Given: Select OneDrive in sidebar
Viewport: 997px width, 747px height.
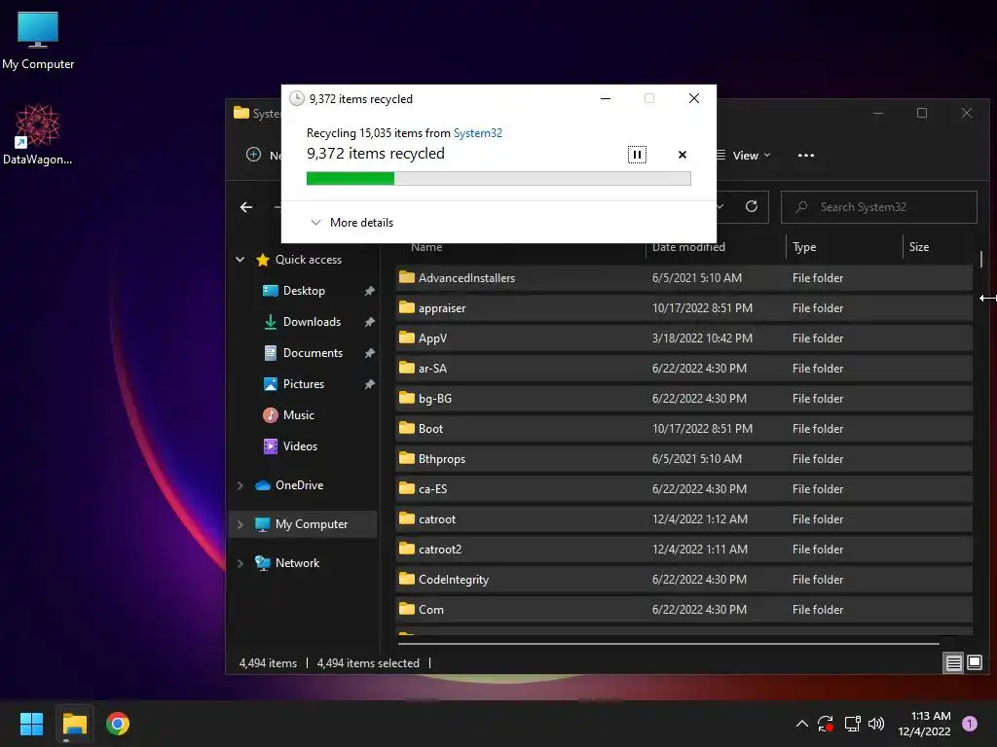Looking at the screenshot, I should pos(299,484).
